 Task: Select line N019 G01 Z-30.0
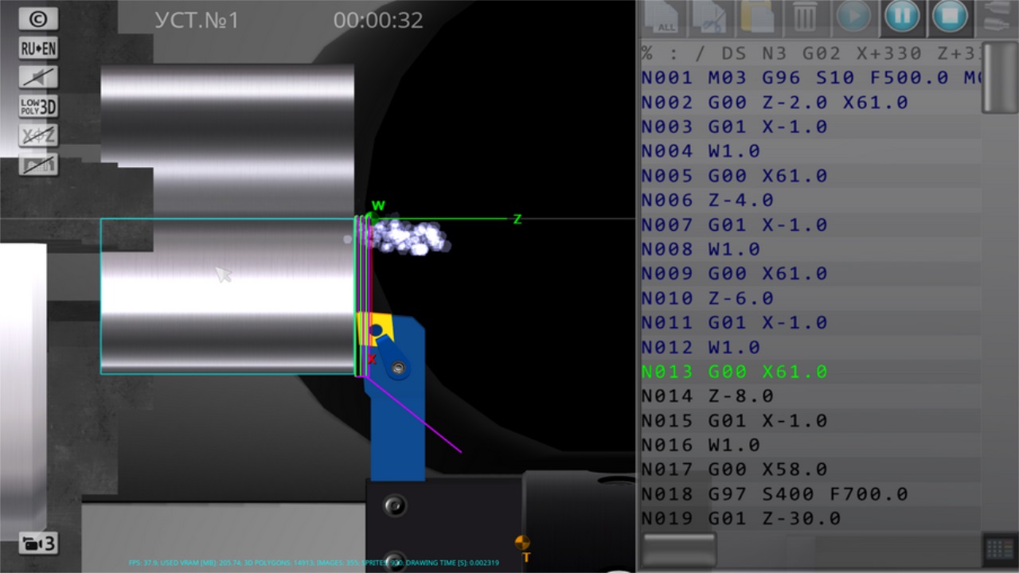(810, 519)
